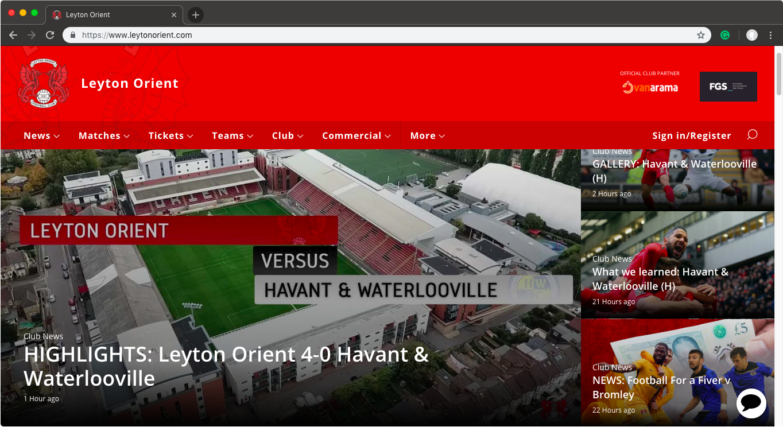The width and height of the screenshot is (783, 427).
Task: Open the Tickets navigation menu
Action: (x=171, y=135)
